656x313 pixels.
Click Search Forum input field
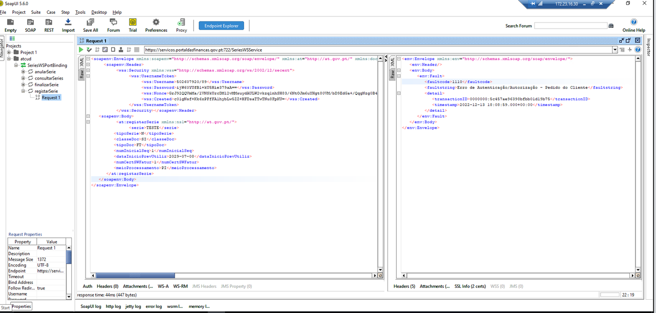570,26
